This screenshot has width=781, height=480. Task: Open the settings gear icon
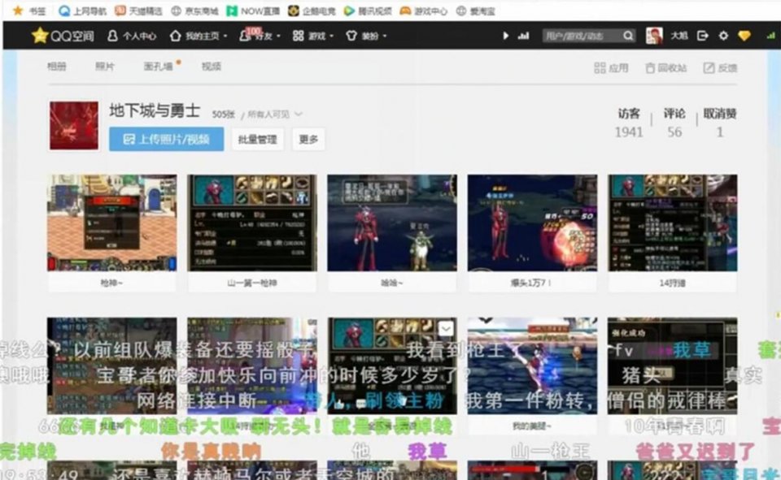click(723, 36)
